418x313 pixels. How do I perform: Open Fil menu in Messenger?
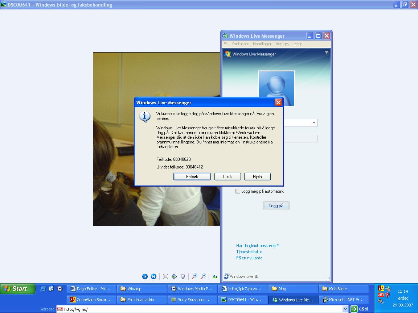click(x=226, y=44)
